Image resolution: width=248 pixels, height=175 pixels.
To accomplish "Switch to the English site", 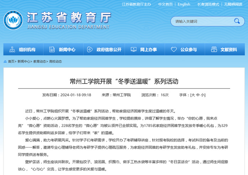I will coord(184,4).
